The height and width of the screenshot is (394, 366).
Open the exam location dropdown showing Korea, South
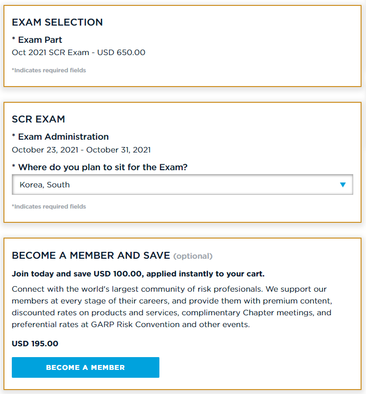tap(182, 184)
